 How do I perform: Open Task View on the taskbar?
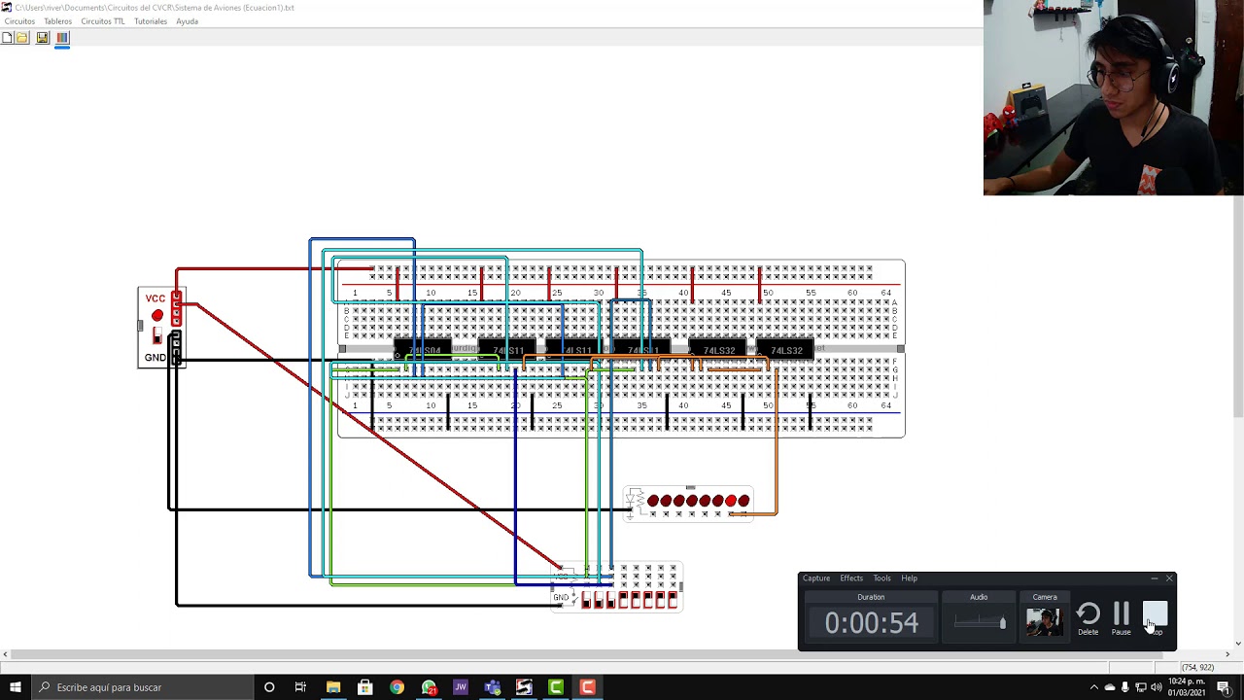tap(300, 687)
